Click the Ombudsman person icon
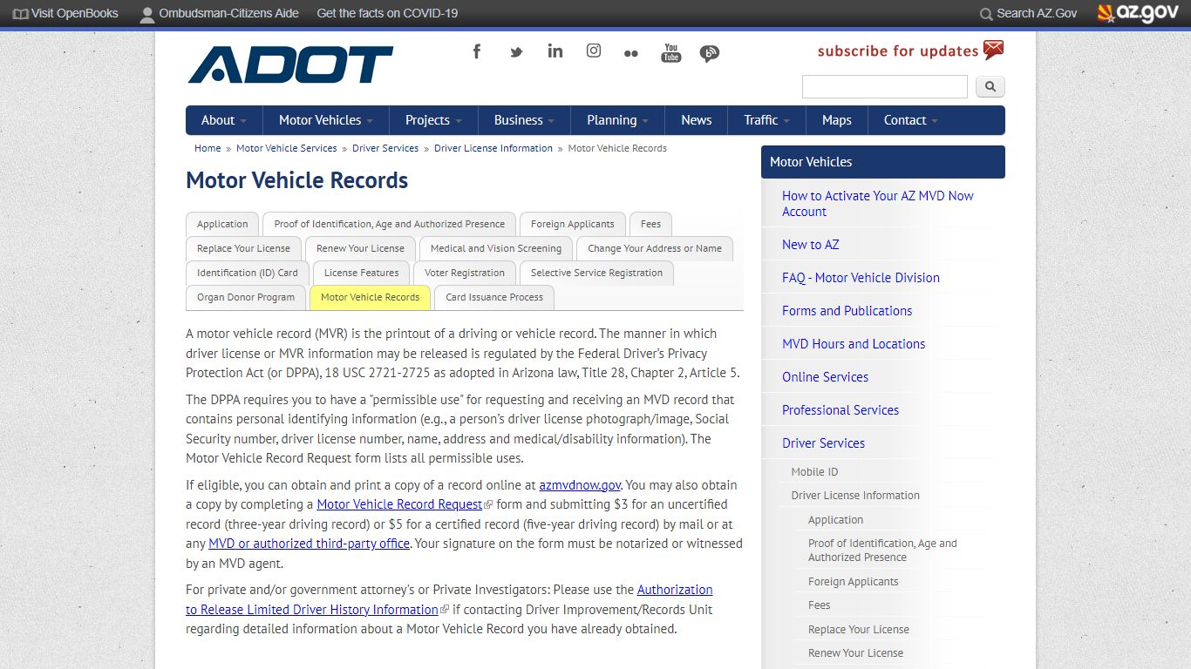Screen dimensions: 1191x669 point(148,14)
